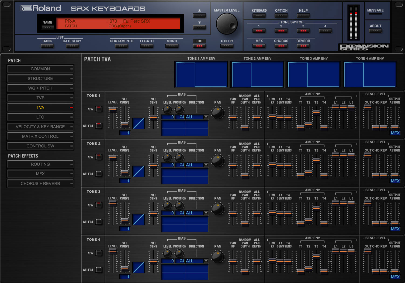Open Tone 2 bias direction dropdown
The image size is (405, 283).
[206, 165]
